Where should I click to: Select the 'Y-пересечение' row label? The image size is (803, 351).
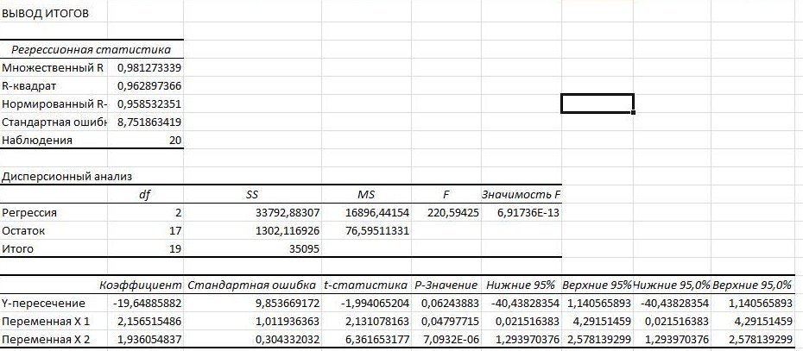coord(54,303)
